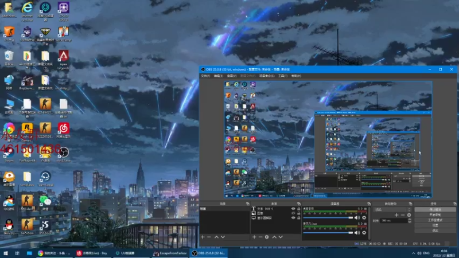
Task: Switch to EscapeFromTarkov taskbar button
Action: (x=170, y=253)
